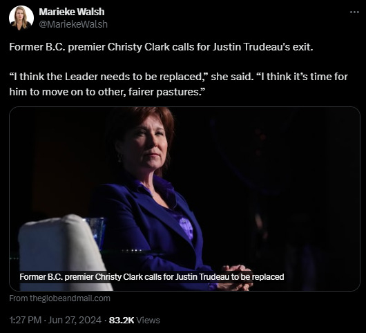Open the three-dot more options menu
Viewport: 366px width, 333px height.
click(354, 12)
